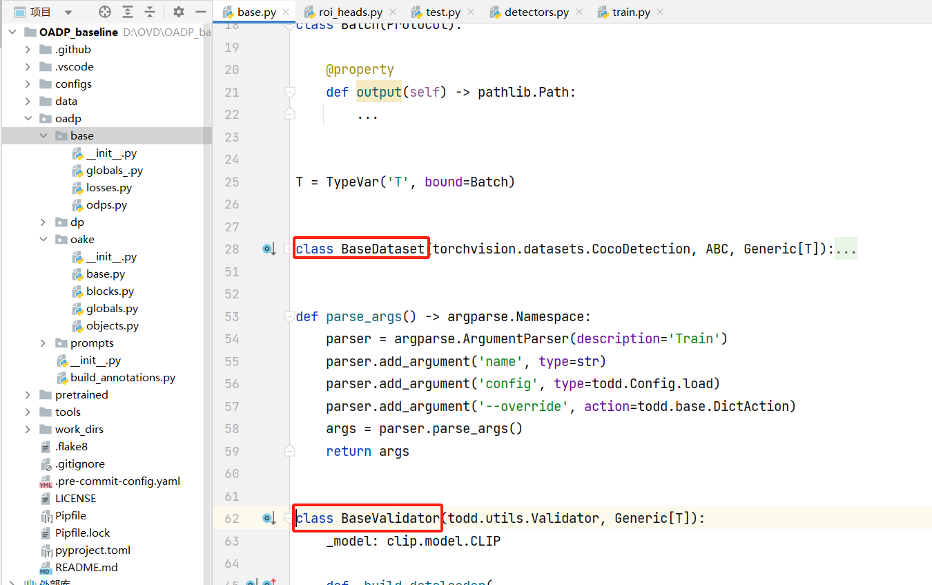The width and height of the screenshot is (932, 585).
Task: Close the base.py tab
Action: point(286,12)
